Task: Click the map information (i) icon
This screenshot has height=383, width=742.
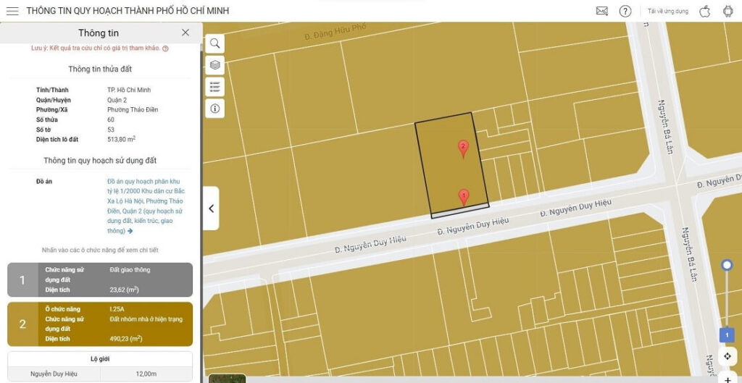Action: coord(215,109)
